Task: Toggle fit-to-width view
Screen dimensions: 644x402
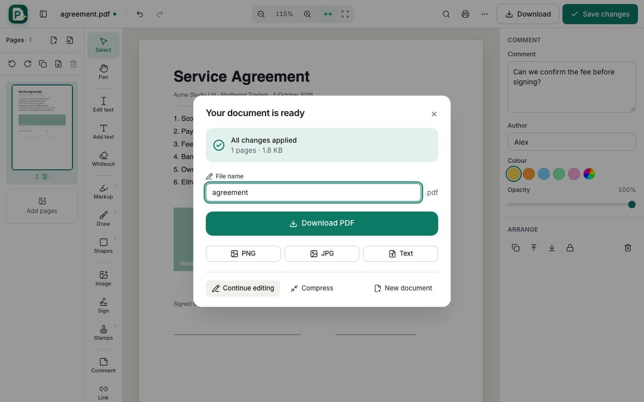Action: point(328,14)
